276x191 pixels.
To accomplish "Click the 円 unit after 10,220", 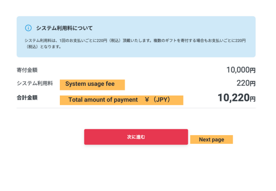I will [x=252, y=98].
